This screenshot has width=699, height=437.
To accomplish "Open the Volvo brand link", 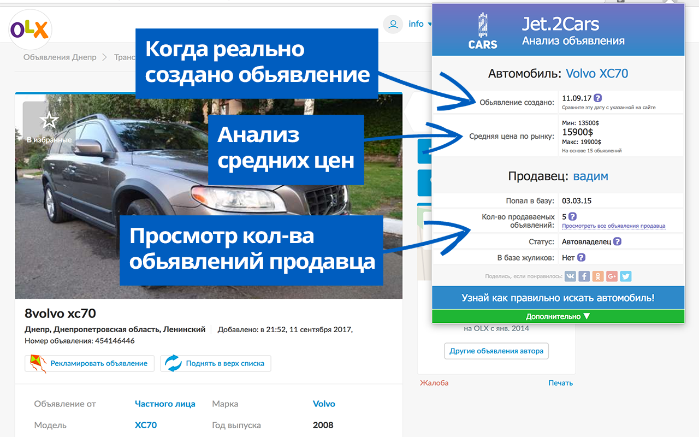I will pyautogui.click(x=324, y=404).
